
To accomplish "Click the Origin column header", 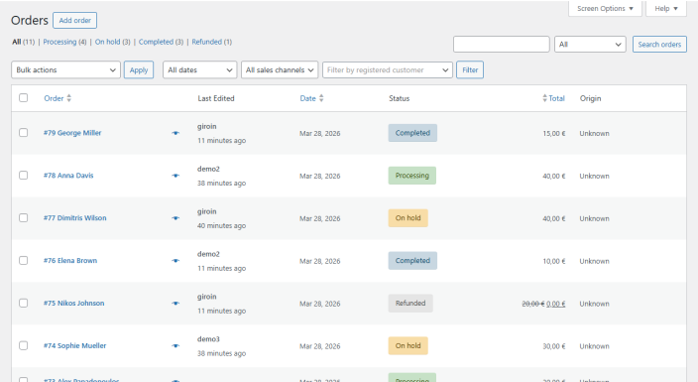I will point(590,98).
